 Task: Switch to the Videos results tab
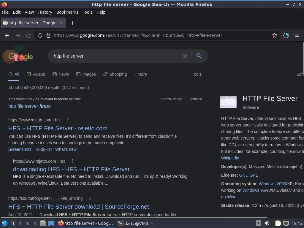tap(36, 74)
